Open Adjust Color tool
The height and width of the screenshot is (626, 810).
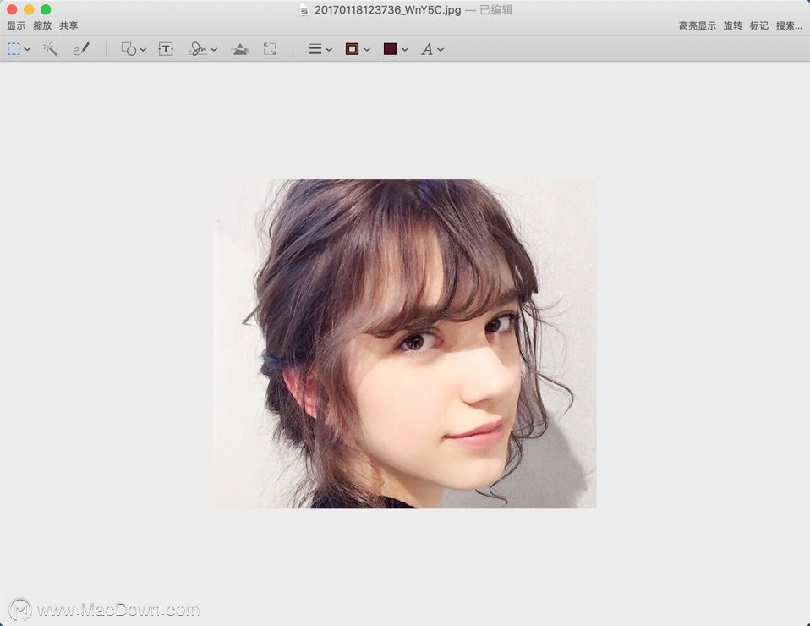coord(240,49)
